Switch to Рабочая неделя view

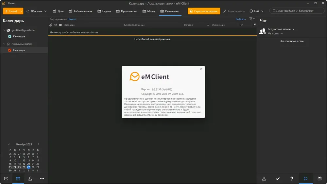[x=80, y=11]
